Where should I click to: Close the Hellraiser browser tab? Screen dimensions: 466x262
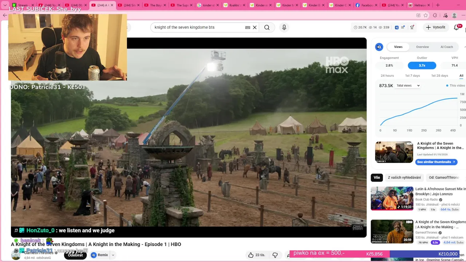point(429,5)
